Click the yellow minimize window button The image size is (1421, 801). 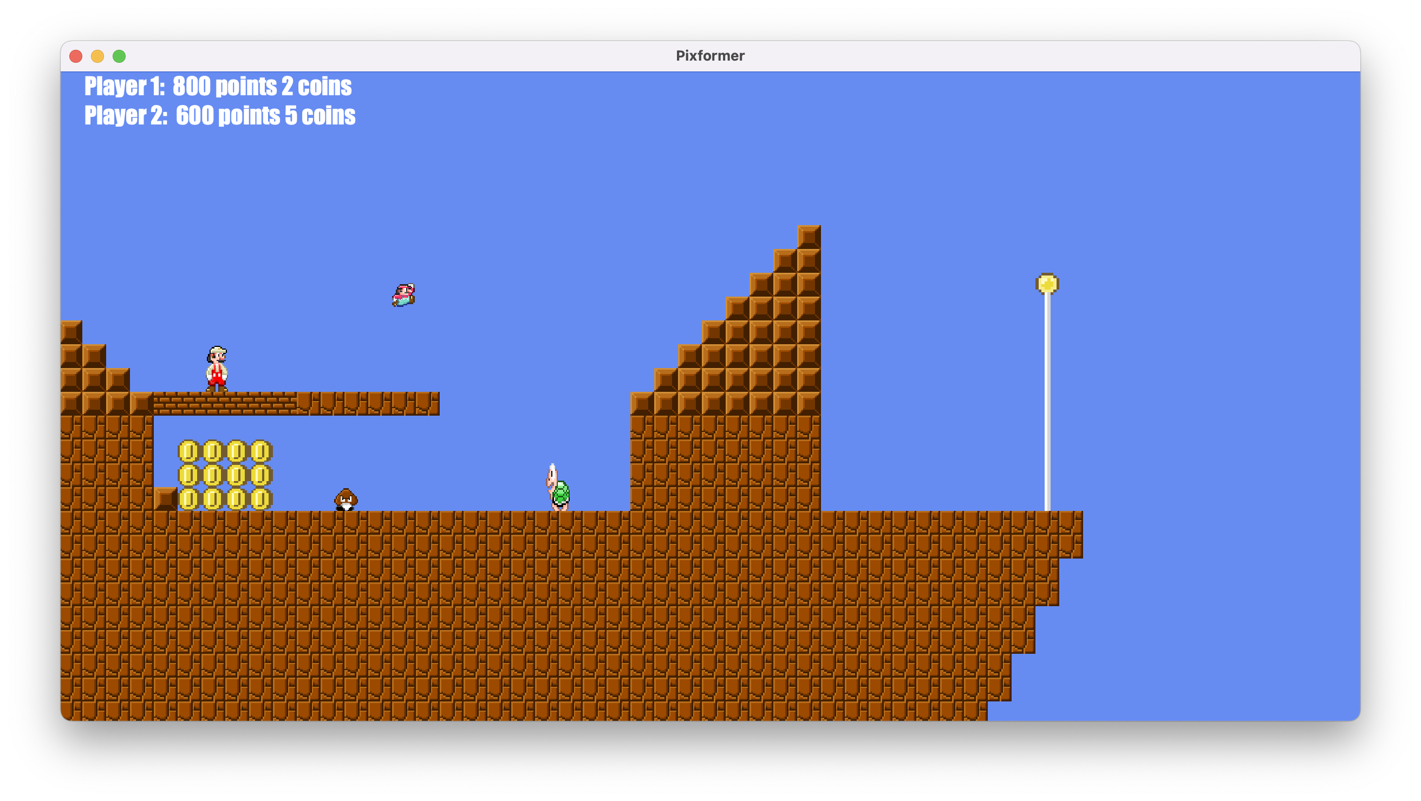[97, 56]
